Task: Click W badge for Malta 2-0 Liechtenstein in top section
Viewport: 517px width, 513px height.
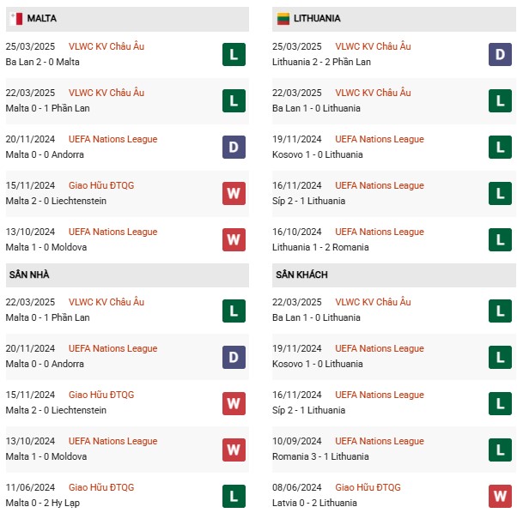Action: click(234, 193)
